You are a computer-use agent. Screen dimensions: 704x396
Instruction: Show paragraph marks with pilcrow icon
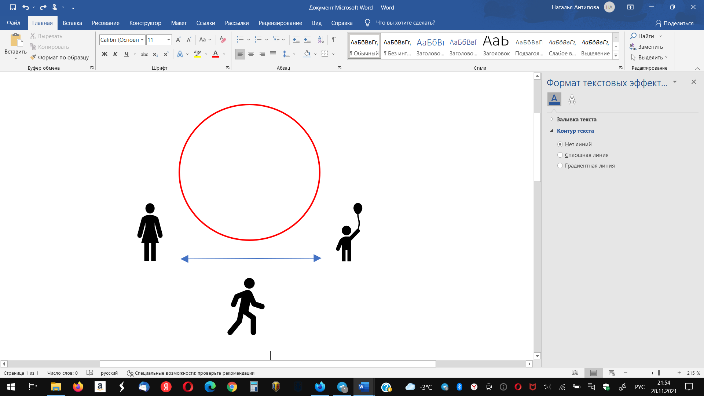pos(334,40)
